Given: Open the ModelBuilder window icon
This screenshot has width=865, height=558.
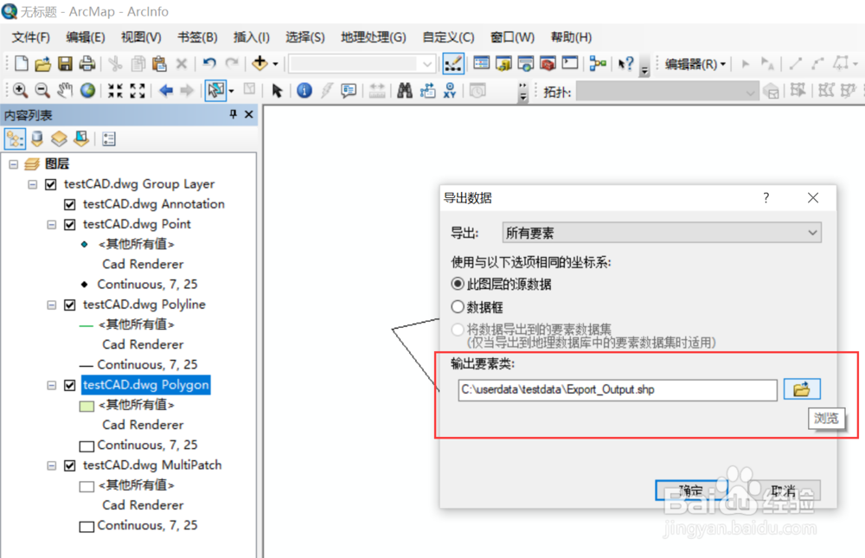Looking at the screenshot, I should coord(598,63).
